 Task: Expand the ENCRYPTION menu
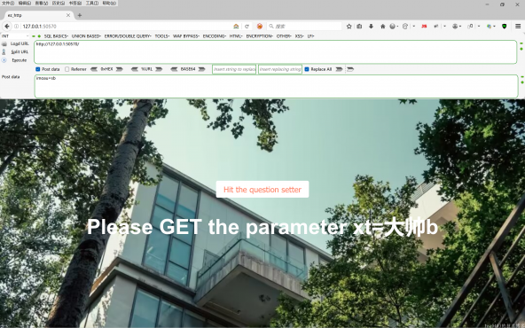pyautogui.click(x=260, y=36)
